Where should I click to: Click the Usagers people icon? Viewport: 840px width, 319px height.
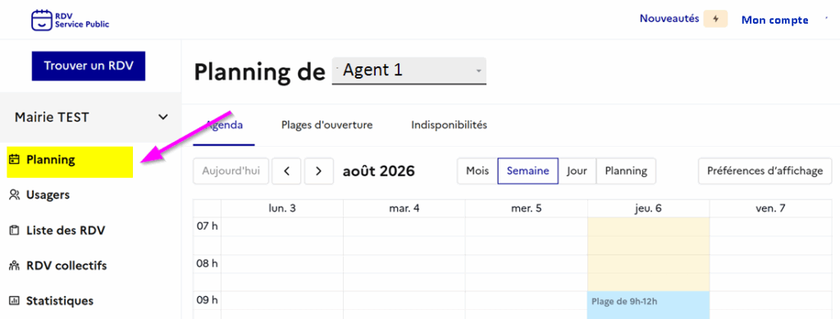15,195
